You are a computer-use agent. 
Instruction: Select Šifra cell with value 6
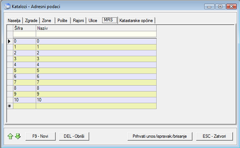[x=24, y=77]
